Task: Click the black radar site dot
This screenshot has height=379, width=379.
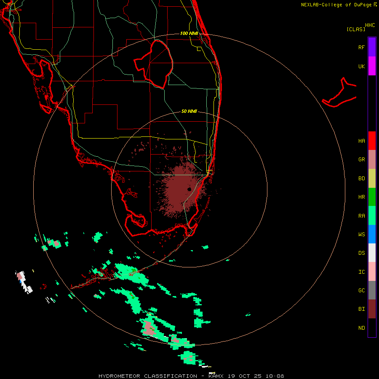Action: pyautogui.click(x=189, y=189)
